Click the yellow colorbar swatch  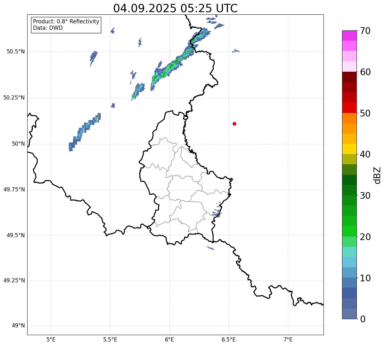coord(349,149)
